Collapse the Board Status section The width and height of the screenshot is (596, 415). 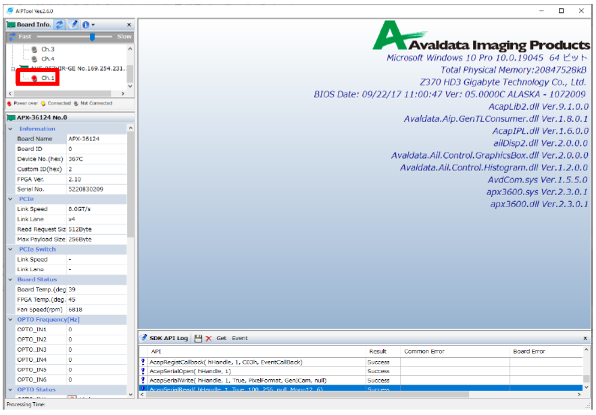pyautogui.click(x=10, y=279)
